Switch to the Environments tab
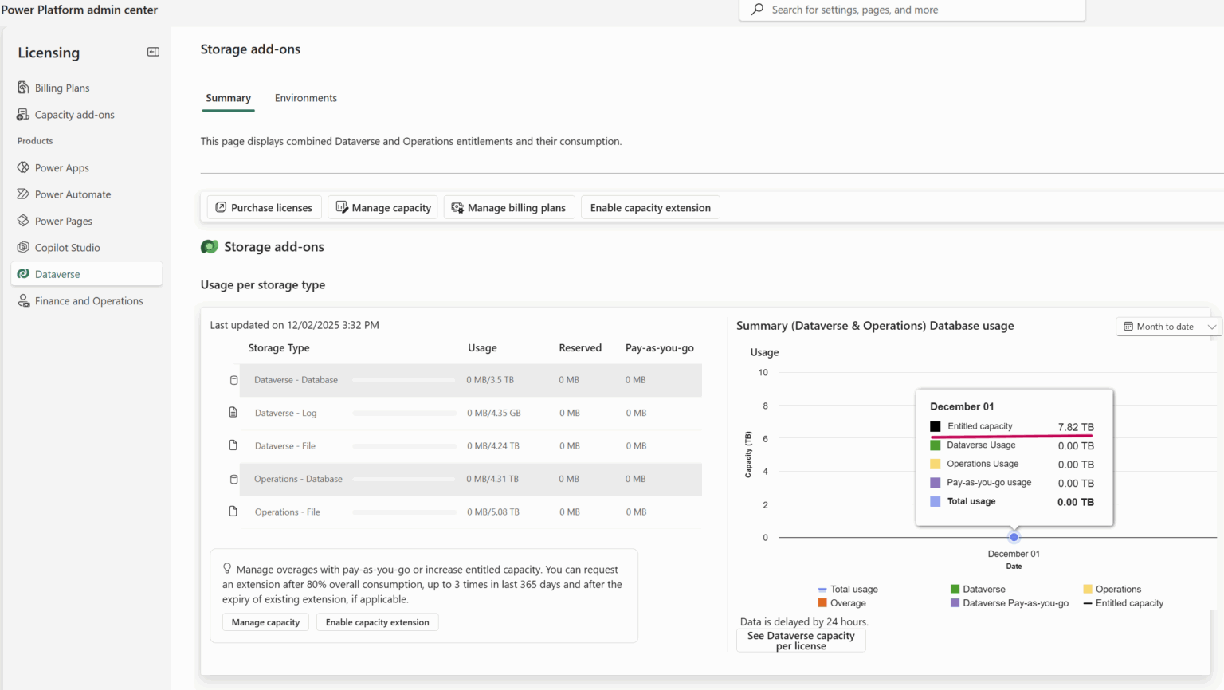 305,97
